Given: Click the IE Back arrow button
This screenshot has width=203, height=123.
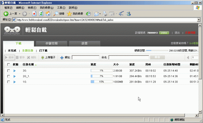Looking at the screenshot, I should tap(6, 14).
